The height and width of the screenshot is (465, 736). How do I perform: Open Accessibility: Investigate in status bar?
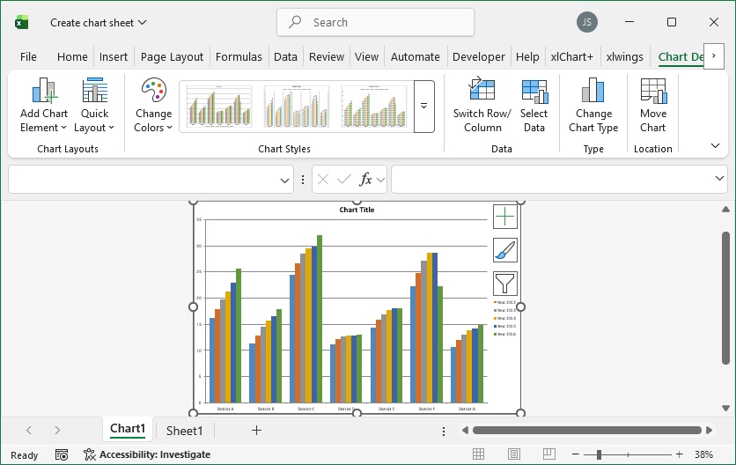147,454
